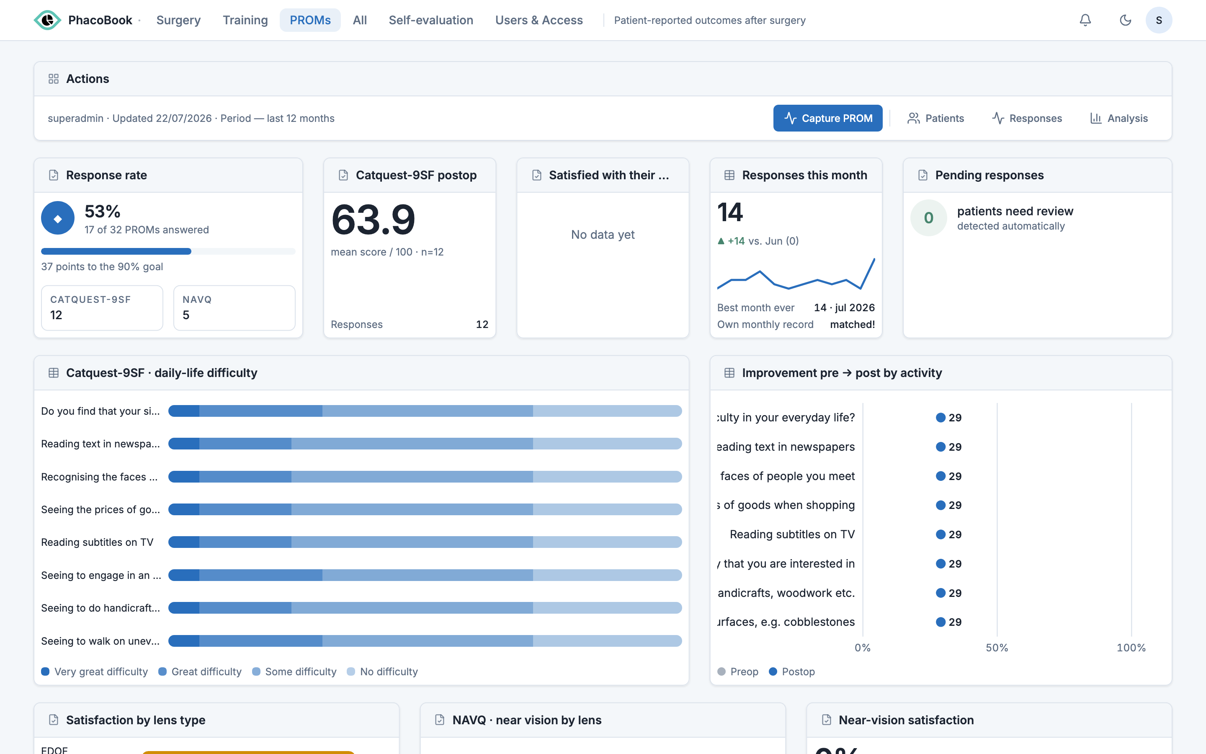1206x754 pixels.
Task: Click the 'No data yet' message
Action: tap(603, 235)
